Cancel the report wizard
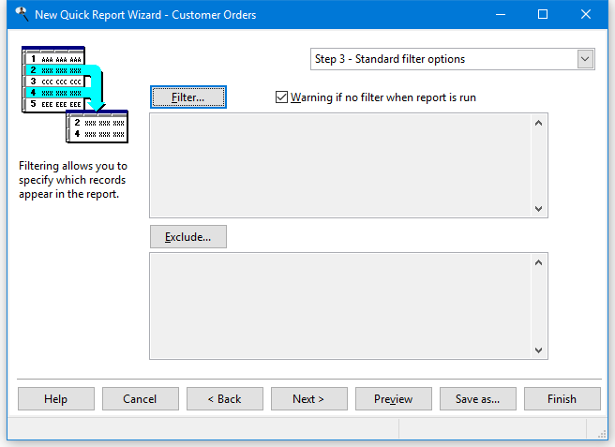Image resolution: width=615 pixels, height=447 pixels. 141,399
